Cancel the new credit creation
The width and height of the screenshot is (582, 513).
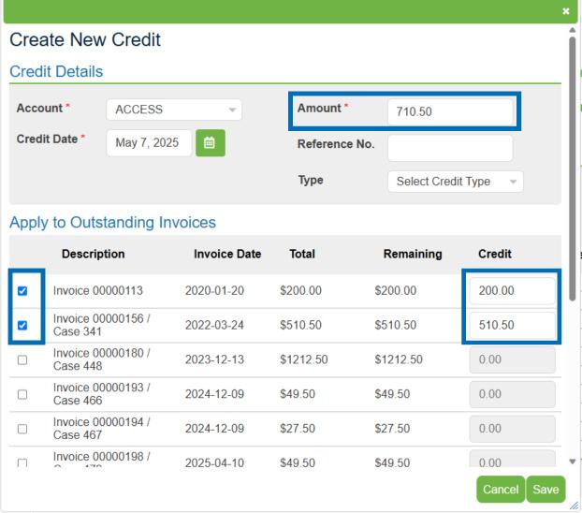501,490
